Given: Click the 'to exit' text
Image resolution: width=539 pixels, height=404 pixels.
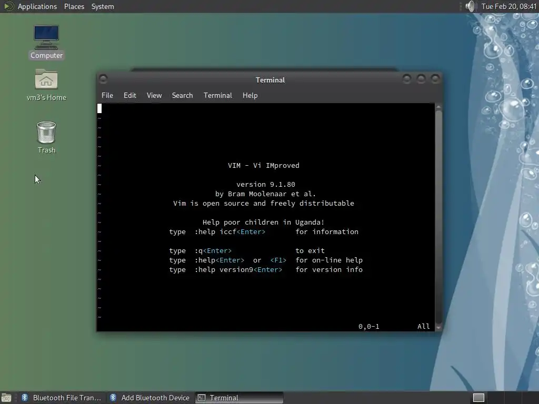Looking at the screenshot, I should pyautogui.click(x=310, y=251).
